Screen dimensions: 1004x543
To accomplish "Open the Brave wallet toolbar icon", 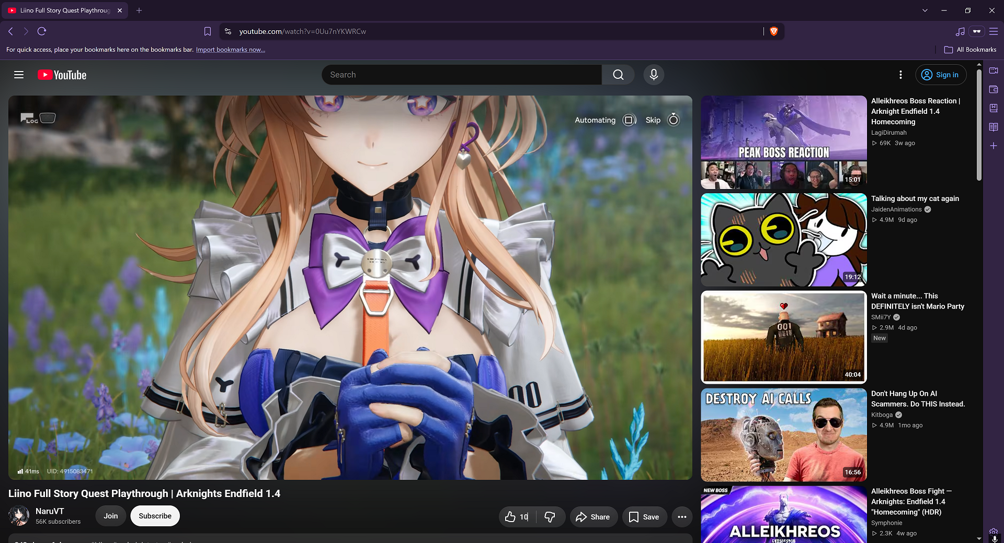I will pos(977,31).
